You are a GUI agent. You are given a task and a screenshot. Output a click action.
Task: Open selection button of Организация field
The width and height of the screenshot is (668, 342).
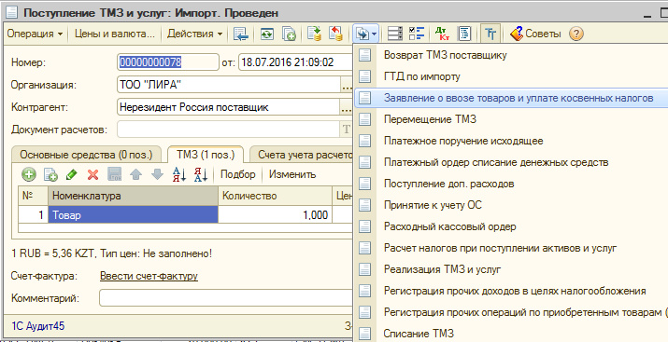347,85
